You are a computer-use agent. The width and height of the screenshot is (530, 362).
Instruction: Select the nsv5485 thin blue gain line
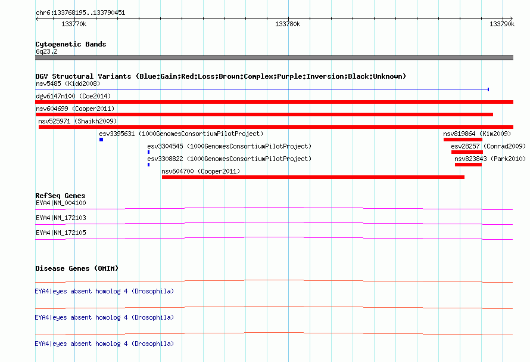[262, 89]
